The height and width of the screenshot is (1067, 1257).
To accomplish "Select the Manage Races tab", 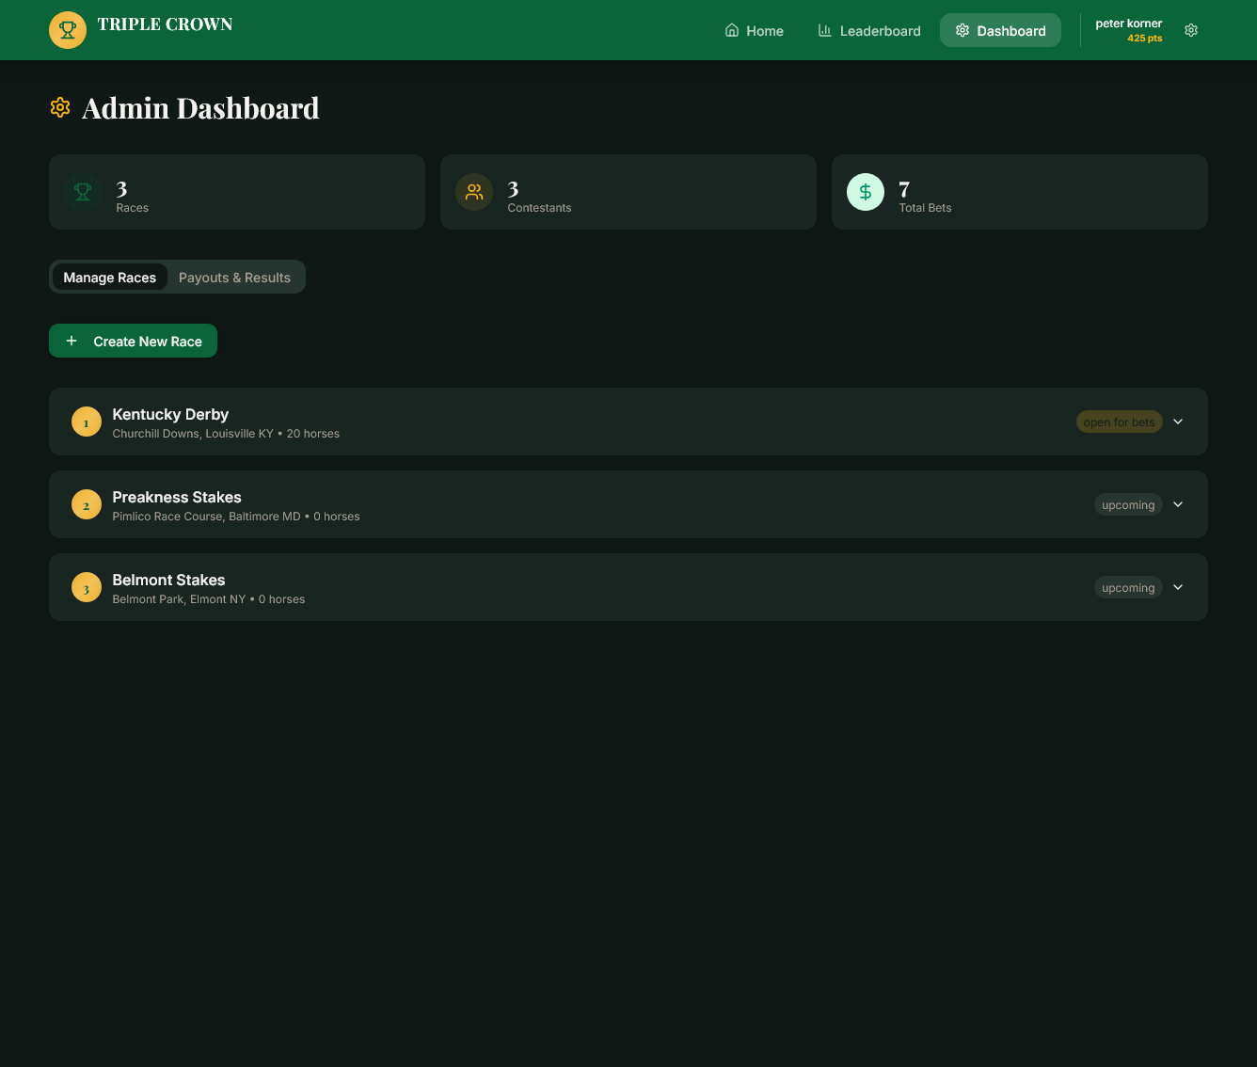I will point(110,278).
